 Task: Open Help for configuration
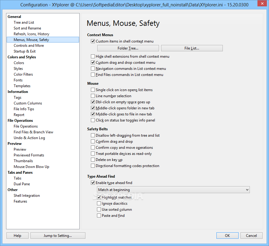tap(18, 236)
